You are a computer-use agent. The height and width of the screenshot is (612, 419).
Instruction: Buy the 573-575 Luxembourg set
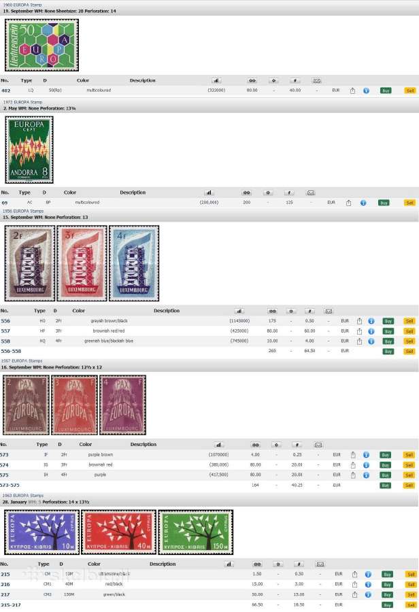(385, 486)
